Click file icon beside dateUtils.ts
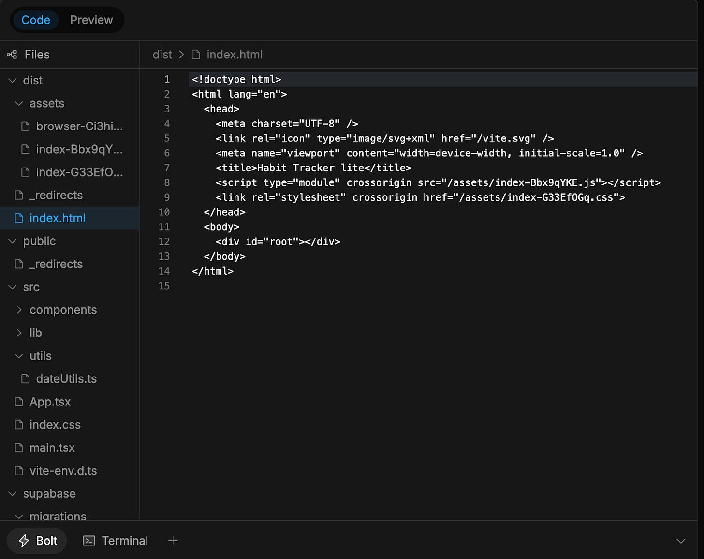This screenshot has height=559, width=704. tap(26, 379)
